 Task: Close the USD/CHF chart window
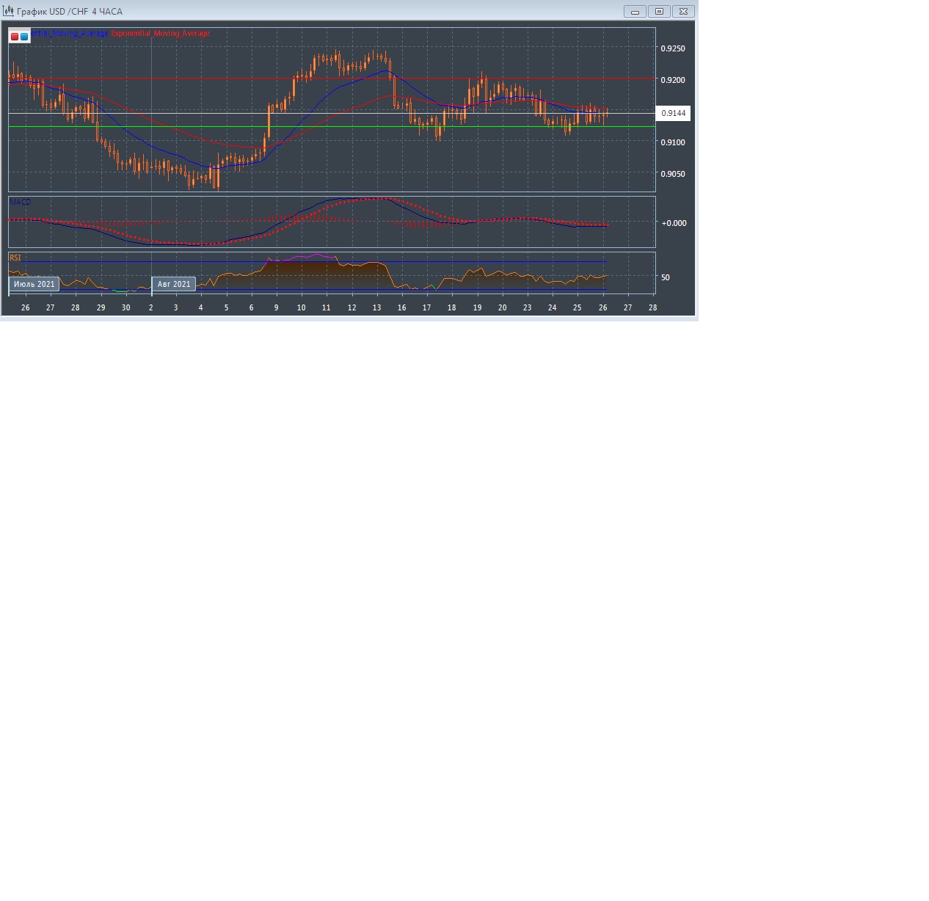point(683,11)
